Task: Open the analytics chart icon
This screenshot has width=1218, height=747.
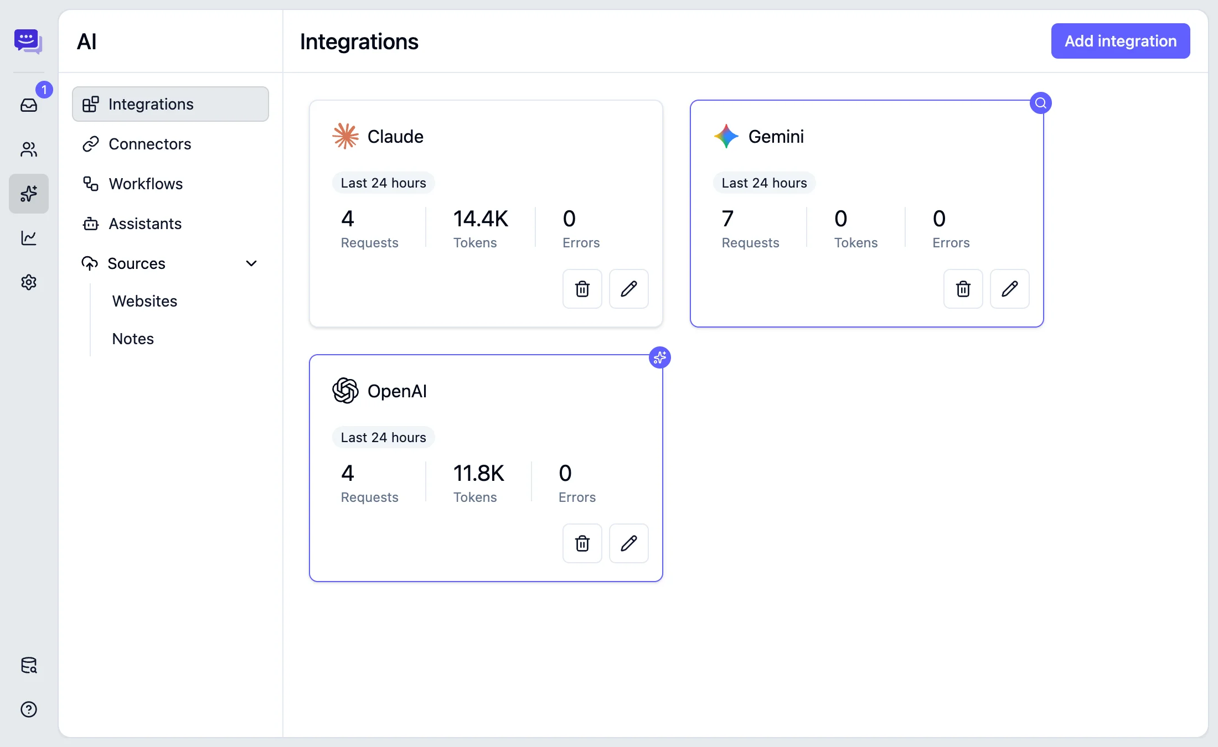Action: (29, 238)
